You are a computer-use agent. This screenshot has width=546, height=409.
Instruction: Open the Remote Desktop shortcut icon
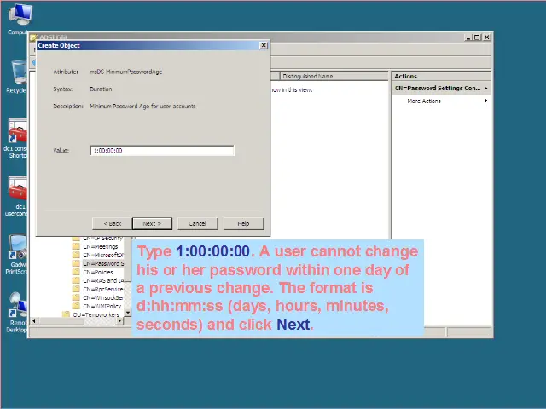click(x=17, y=307)
